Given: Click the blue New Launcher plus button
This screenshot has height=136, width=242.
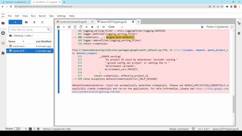Looking at the screenshot, I should (15, 22).
